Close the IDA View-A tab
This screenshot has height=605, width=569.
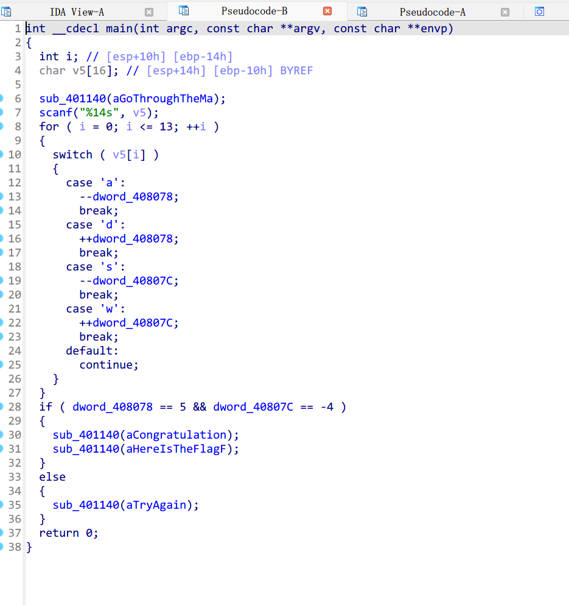(149, 12)
